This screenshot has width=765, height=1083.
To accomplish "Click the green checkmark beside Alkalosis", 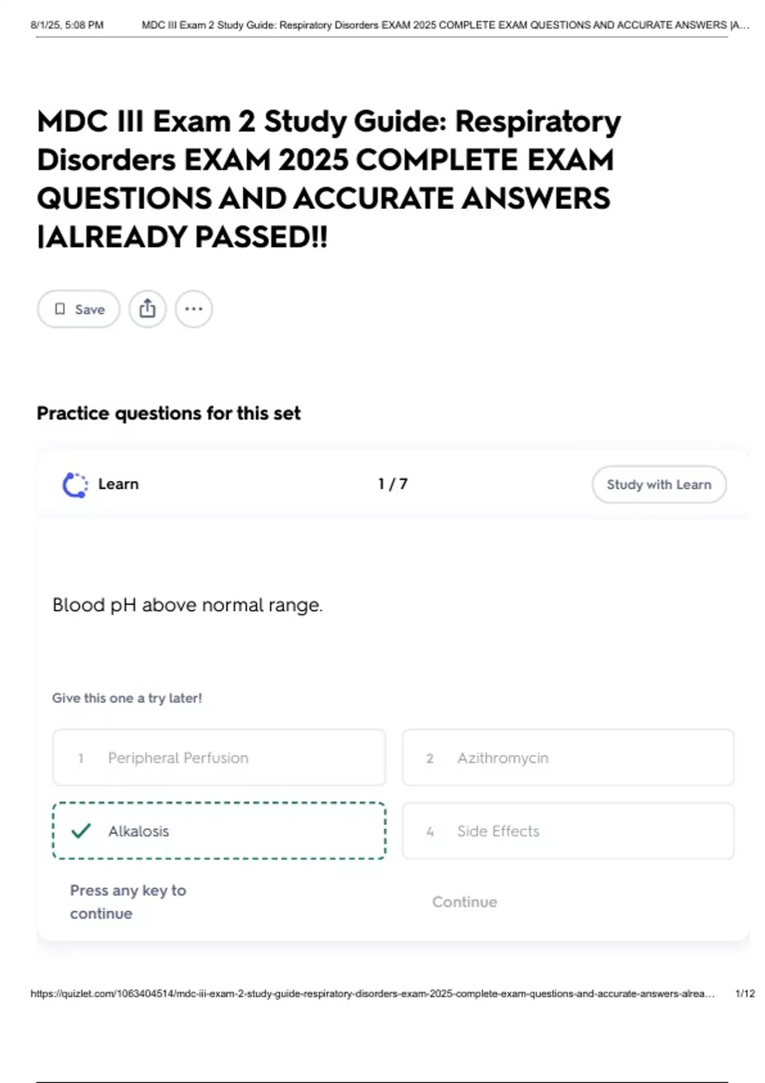I will pos(81,831).
